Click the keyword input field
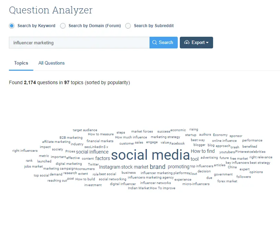 (79, 43)
